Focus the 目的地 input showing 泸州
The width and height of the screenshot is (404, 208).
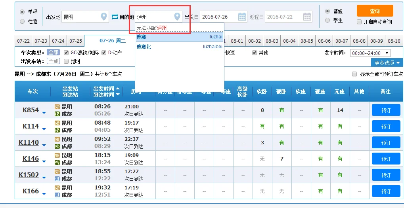point(159,17)
